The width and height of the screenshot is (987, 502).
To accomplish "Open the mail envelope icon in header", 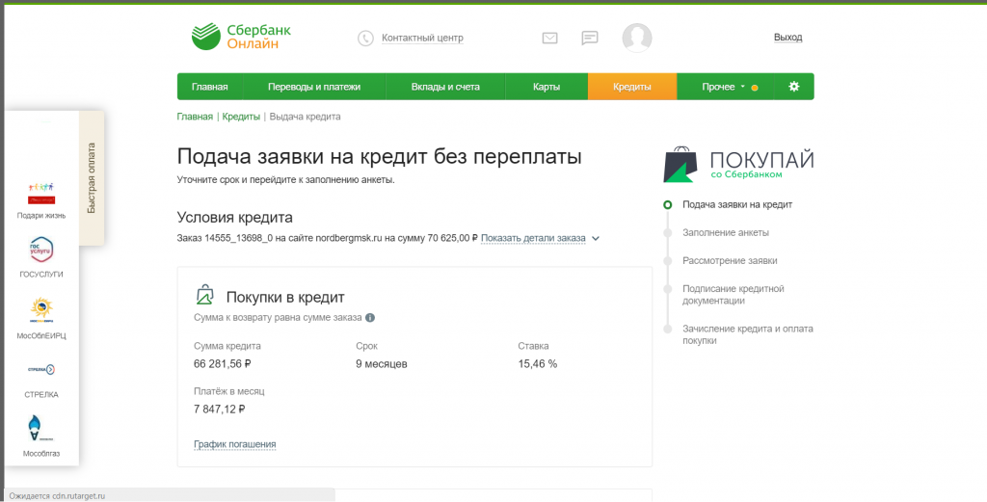I will [549, 39].
